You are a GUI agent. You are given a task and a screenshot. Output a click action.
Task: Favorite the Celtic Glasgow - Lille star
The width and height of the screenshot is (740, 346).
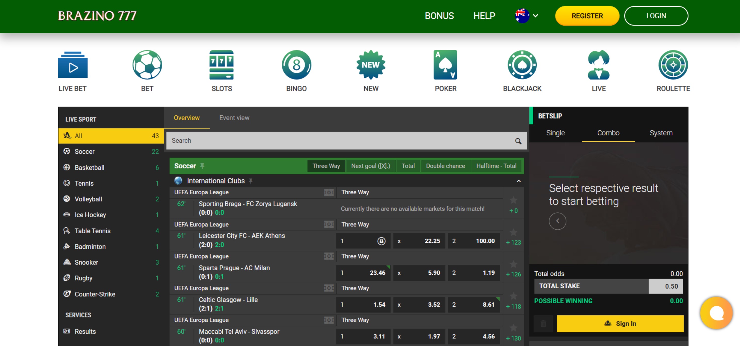tap(513, 296)
